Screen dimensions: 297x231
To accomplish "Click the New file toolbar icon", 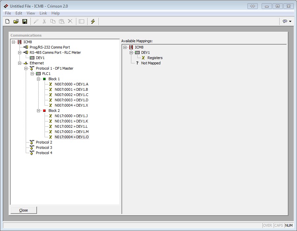I will pyautogui.click(x=7, y=21).
